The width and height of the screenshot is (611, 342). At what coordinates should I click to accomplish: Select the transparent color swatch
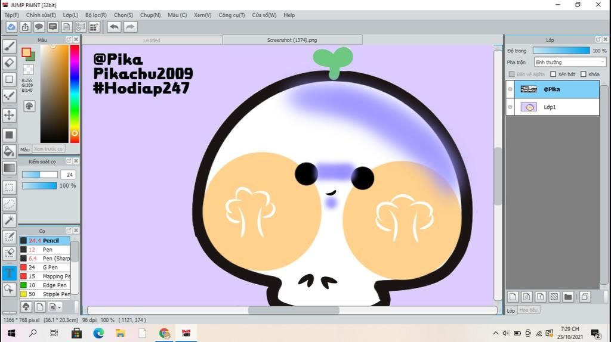point(29,70)
